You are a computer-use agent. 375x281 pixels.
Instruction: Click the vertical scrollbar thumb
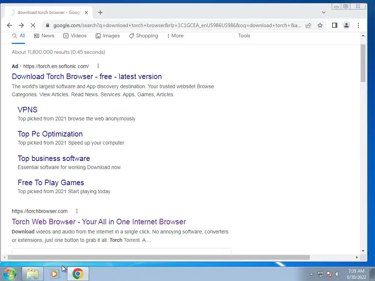click(x=363, y=63)
